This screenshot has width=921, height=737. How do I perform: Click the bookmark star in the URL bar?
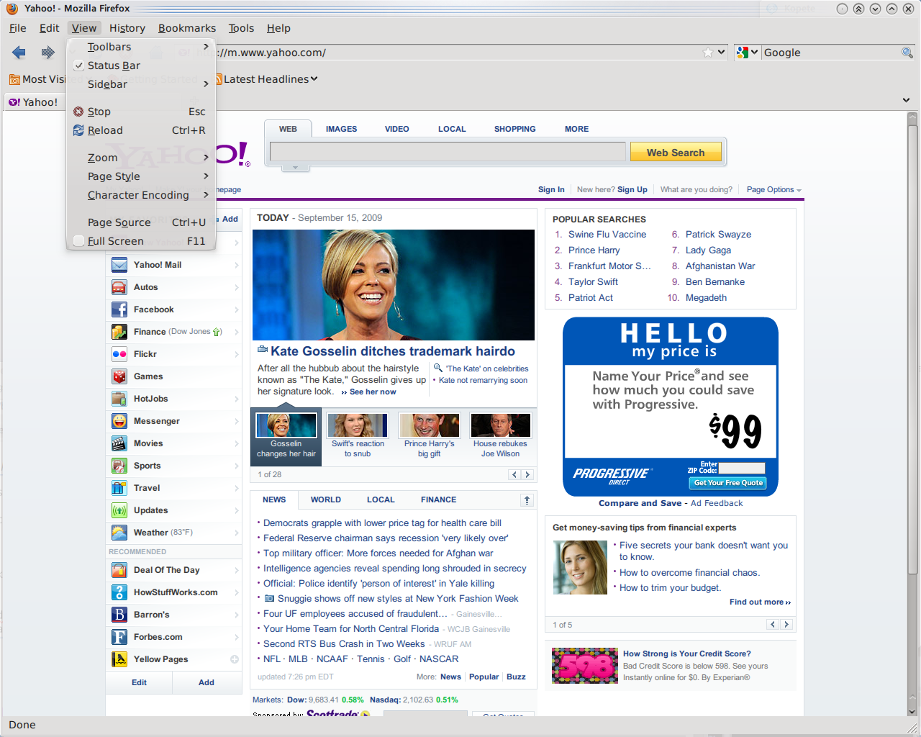(708, 52)
